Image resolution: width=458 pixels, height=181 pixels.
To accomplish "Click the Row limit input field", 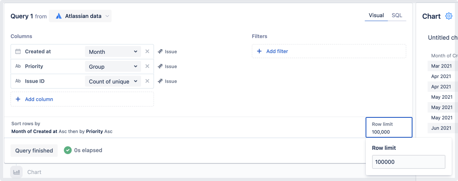I will pos(408,162).
